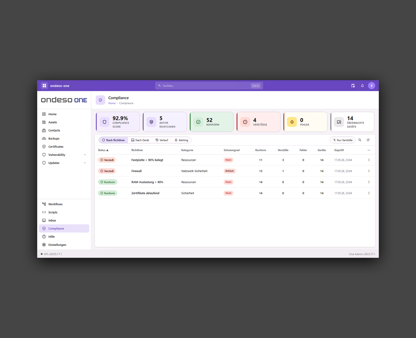This screenshot has height=338, width=416.
Task: Click the search magnifier icon in table toolbar
Action: tap(360, 140)
